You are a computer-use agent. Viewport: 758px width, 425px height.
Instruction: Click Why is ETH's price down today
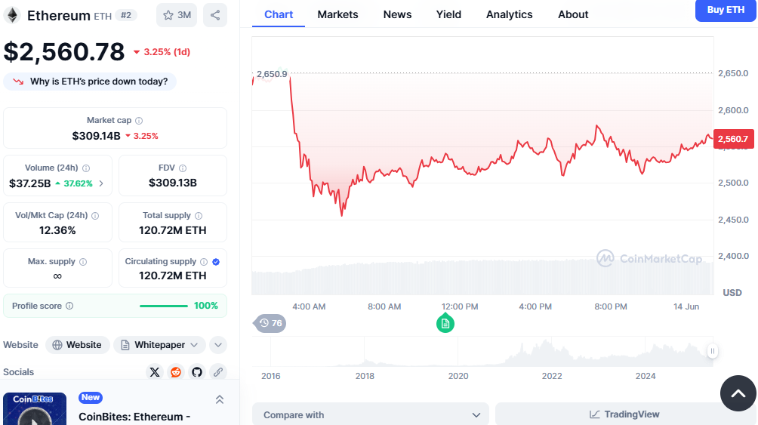tap(91, 82)
